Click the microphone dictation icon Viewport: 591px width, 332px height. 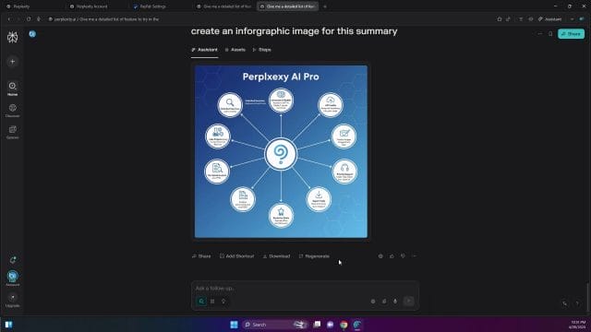point(395,302)
